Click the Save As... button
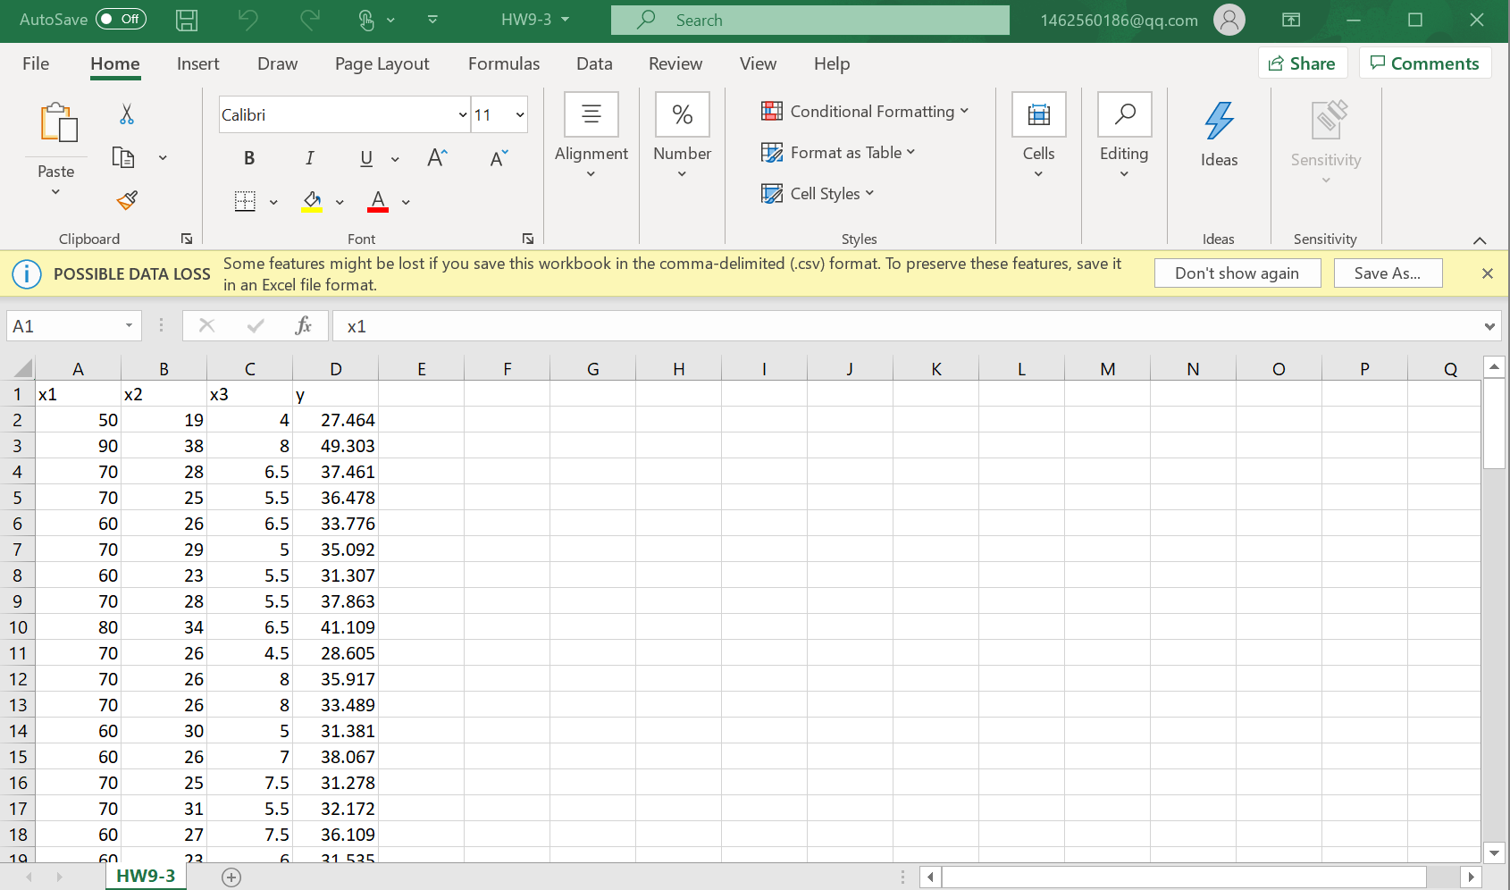The width and height of the screenshot is (1510, 890). pos(1387,273)
